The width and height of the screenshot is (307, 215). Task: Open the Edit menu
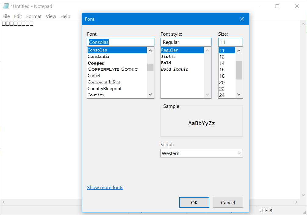point(18,16)
